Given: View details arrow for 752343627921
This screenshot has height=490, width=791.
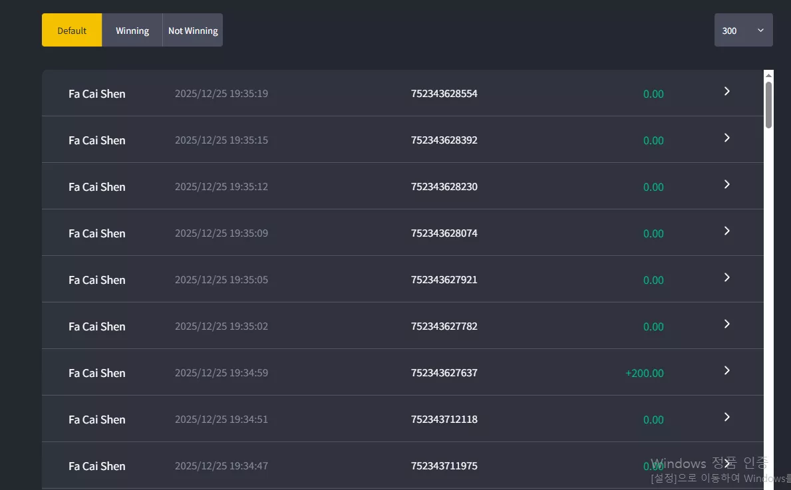Looking at the screenshot, I should coord(727,277).
